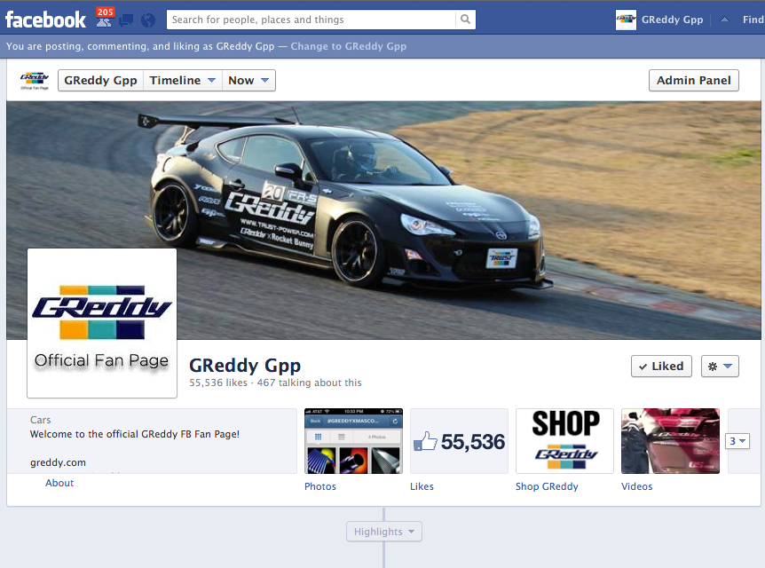
Task: Click the 'Cars' category text
Action: coord(41,420)
